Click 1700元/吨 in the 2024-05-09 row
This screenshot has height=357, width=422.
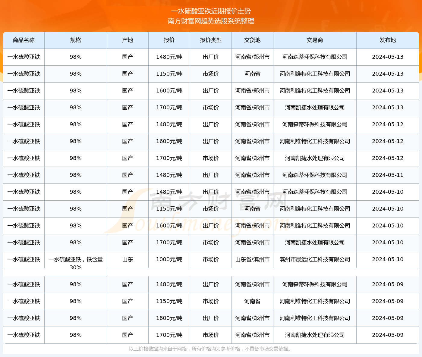tap(169, 335)
